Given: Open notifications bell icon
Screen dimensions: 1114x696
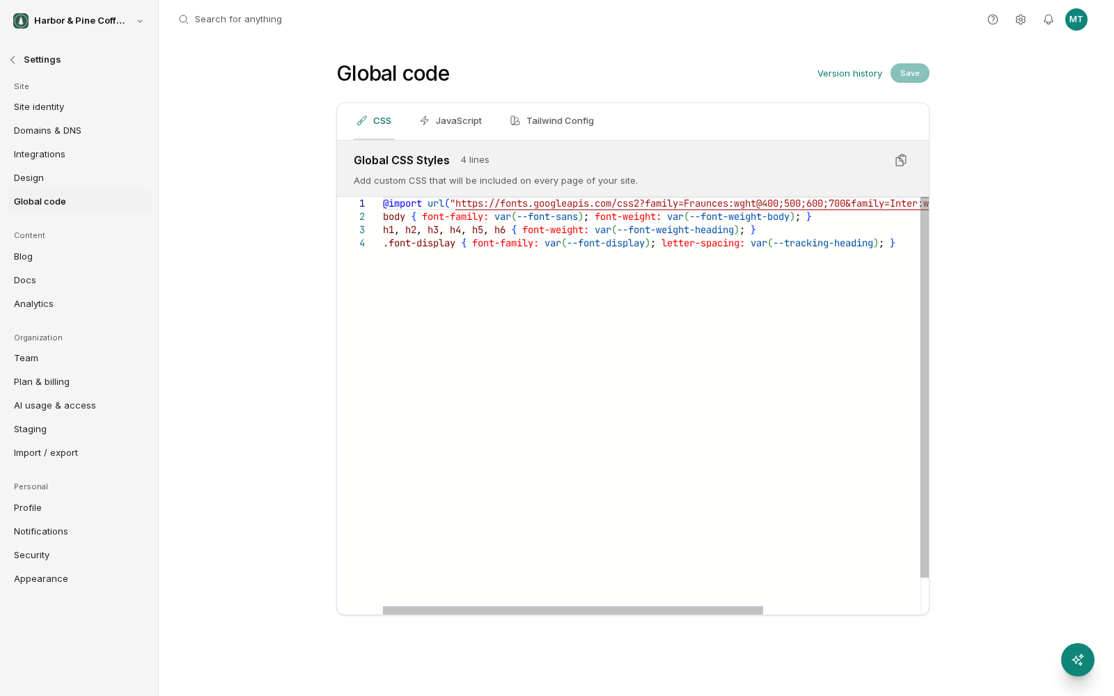Looking at the screenshot, I should [1049, 19].
